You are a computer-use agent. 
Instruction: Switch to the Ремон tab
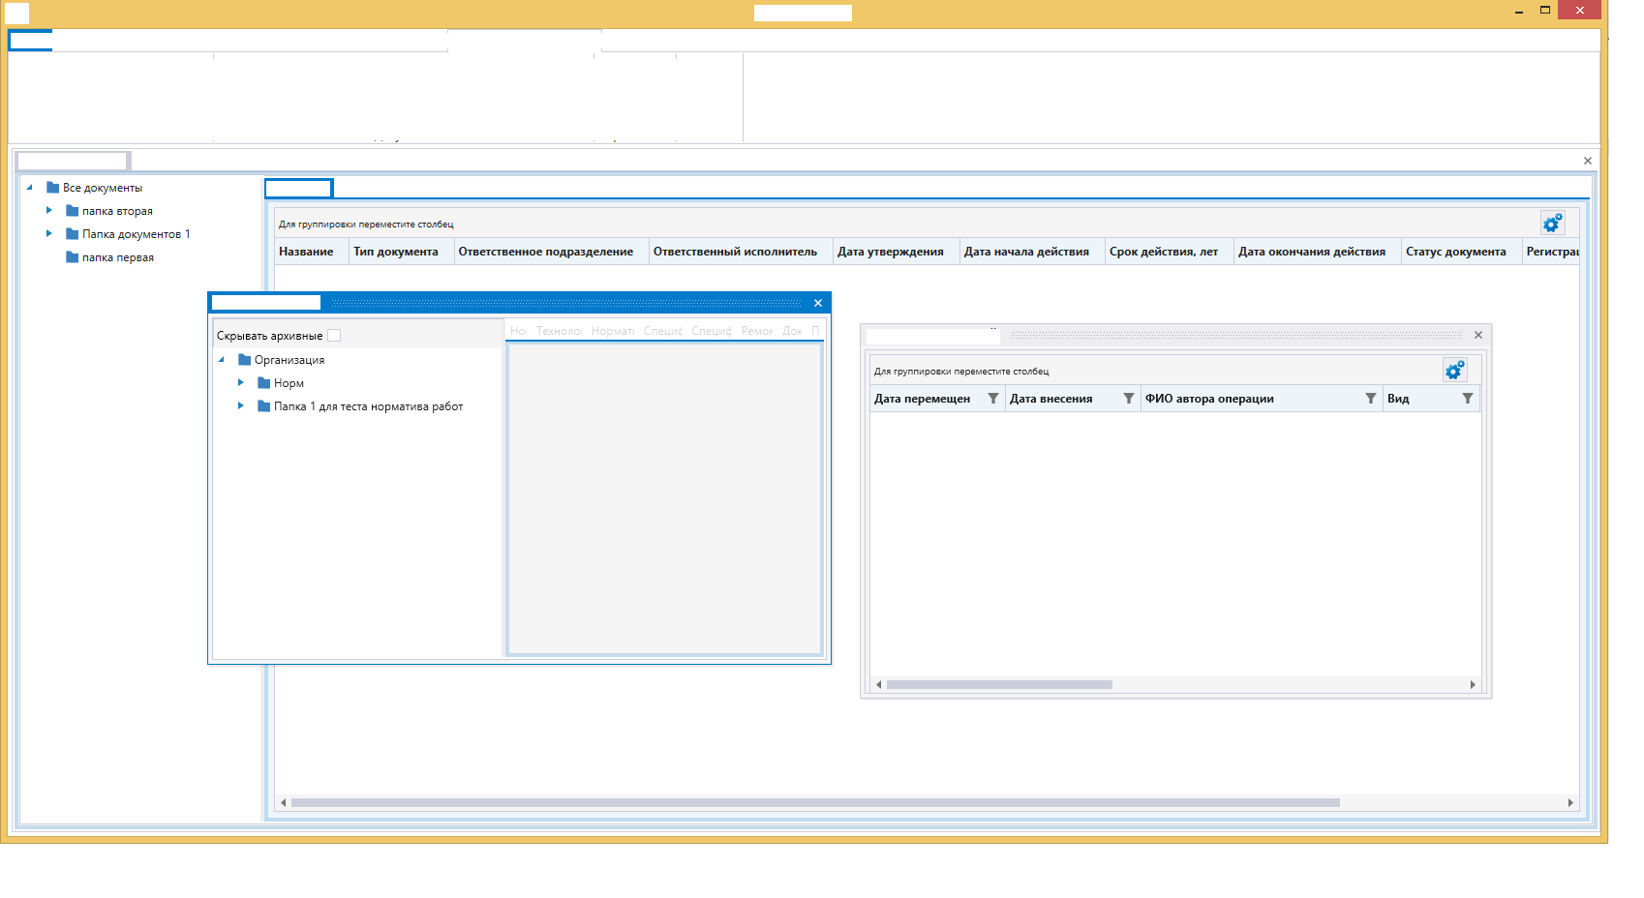pos(756,331)
